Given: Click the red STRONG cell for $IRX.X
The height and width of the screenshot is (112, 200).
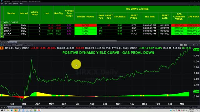Looking at the screenshot, I should [x=179, y=25].
